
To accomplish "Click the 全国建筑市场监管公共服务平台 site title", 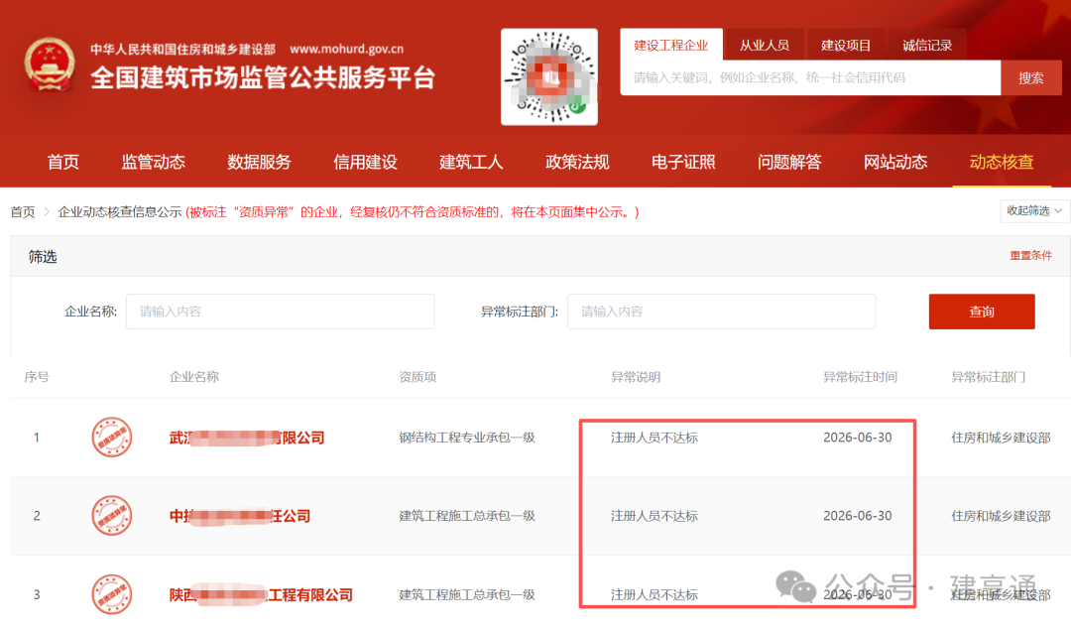I will (x=263, y=78).
